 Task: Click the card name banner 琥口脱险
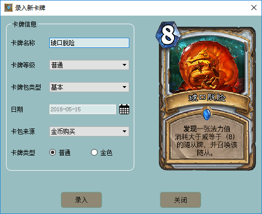point(207,98)
